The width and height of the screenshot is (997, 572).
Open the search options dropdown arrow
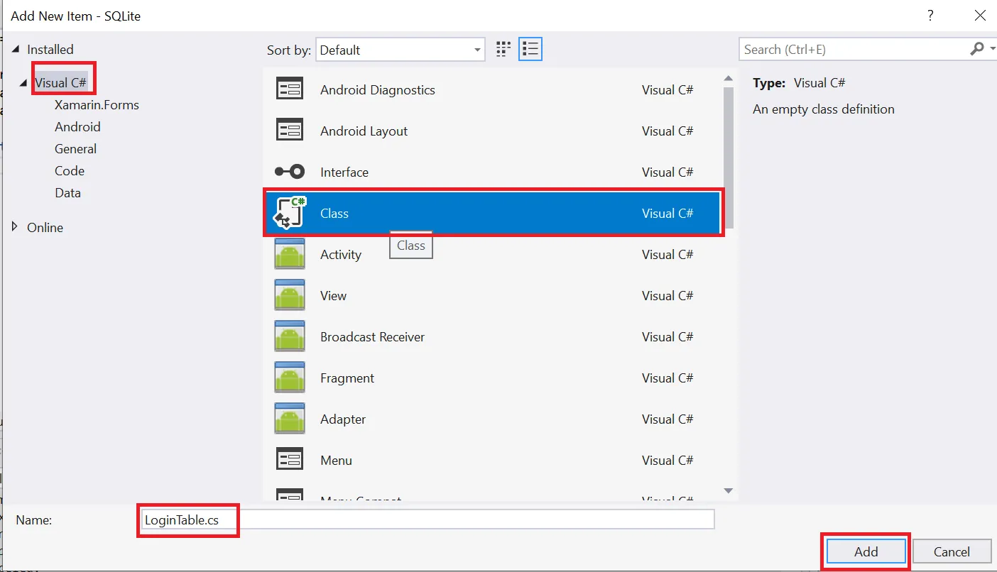coord(992,49)
